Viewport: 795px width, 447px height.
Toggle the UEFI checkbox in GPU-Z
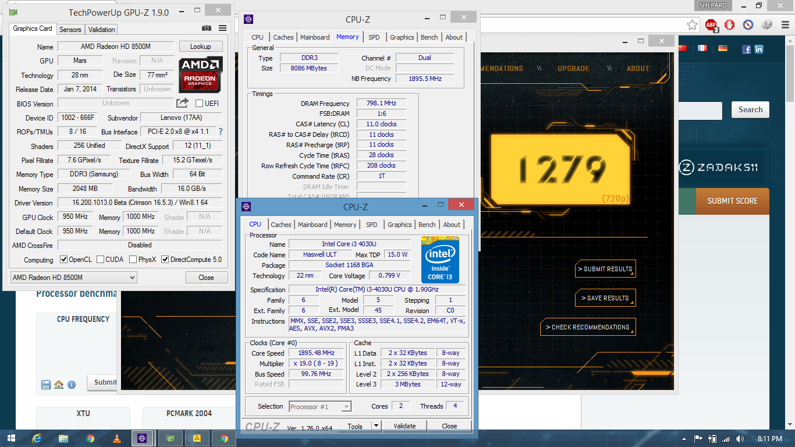click(x=199, y=103)
